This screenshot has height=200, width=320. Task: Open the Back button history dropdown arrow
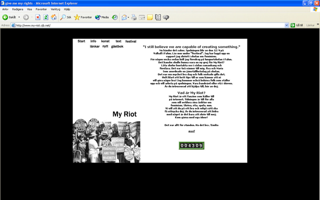tap(18, 17)
